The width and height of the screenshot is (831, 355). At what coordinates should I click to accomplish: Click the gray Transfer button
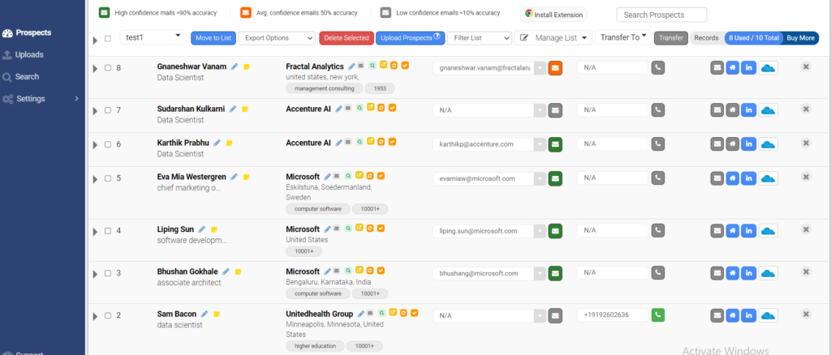coord(671,37)
